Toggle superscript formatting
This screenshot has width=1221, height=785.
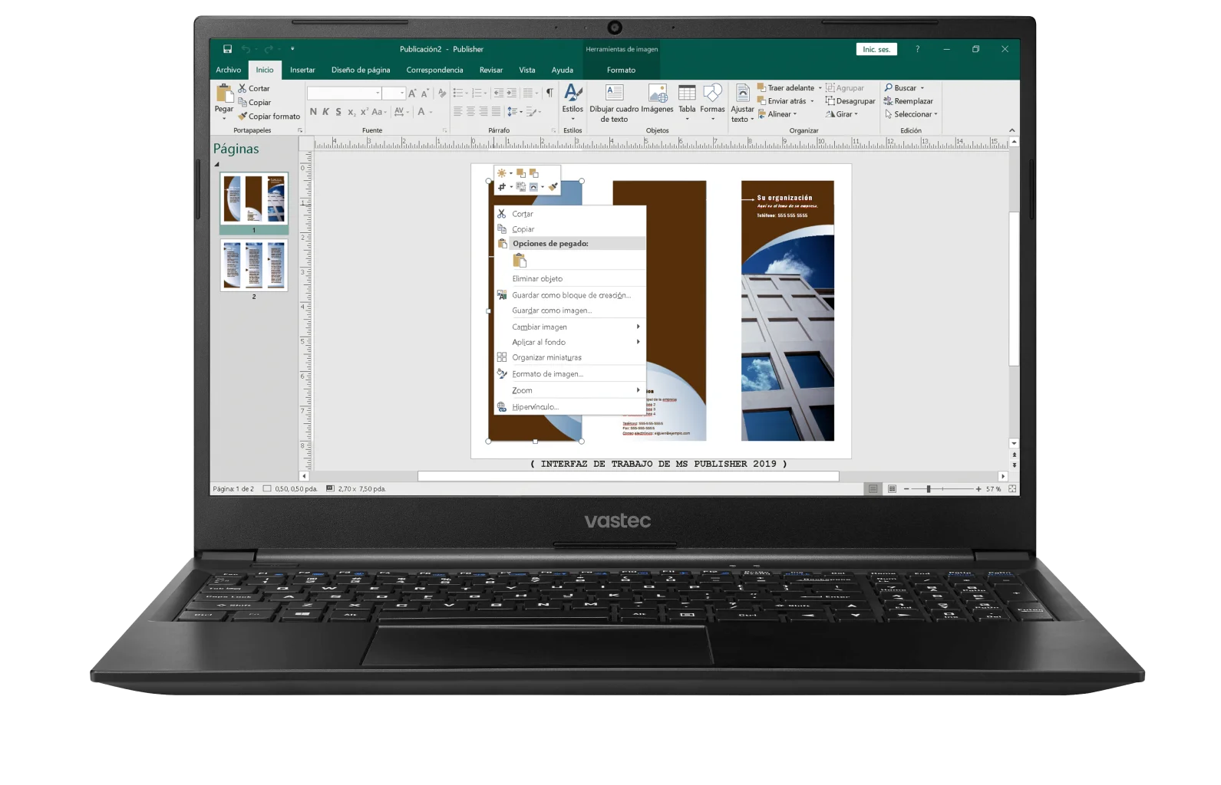[x=365, y=112]
